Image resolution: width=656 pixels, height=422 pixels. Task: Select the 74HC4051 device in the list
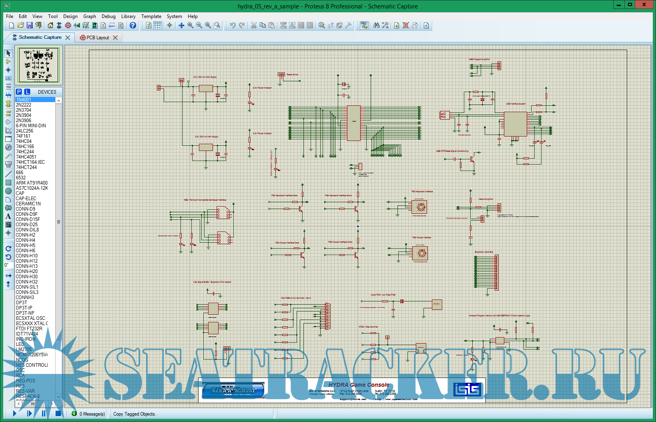26,157
